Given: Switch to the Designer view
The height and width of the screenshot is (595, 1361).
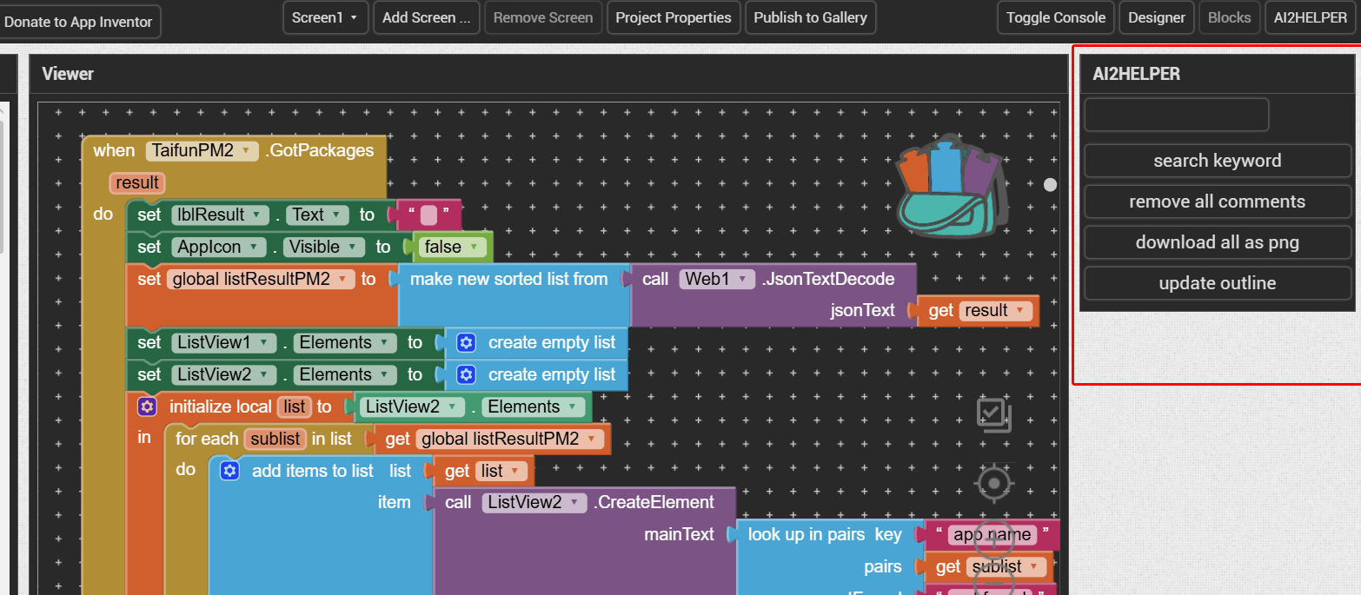Looking at the screenshot, I should pos(1156,17).
